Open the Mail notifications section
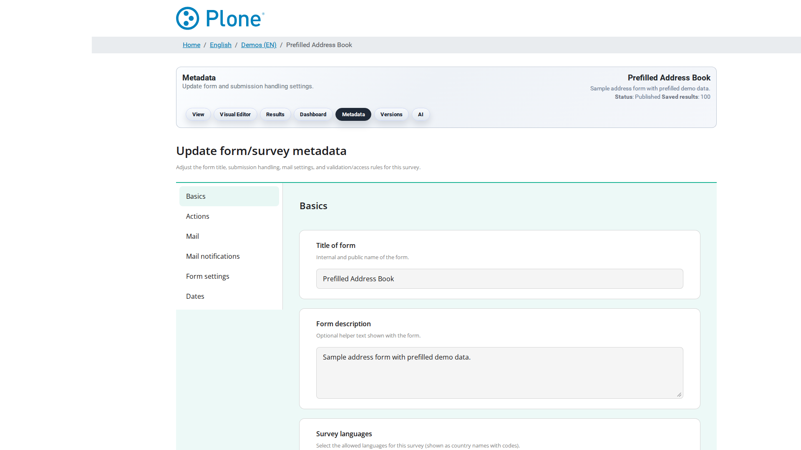The height and width of the screenshot is (450, 801). [229, 256]
